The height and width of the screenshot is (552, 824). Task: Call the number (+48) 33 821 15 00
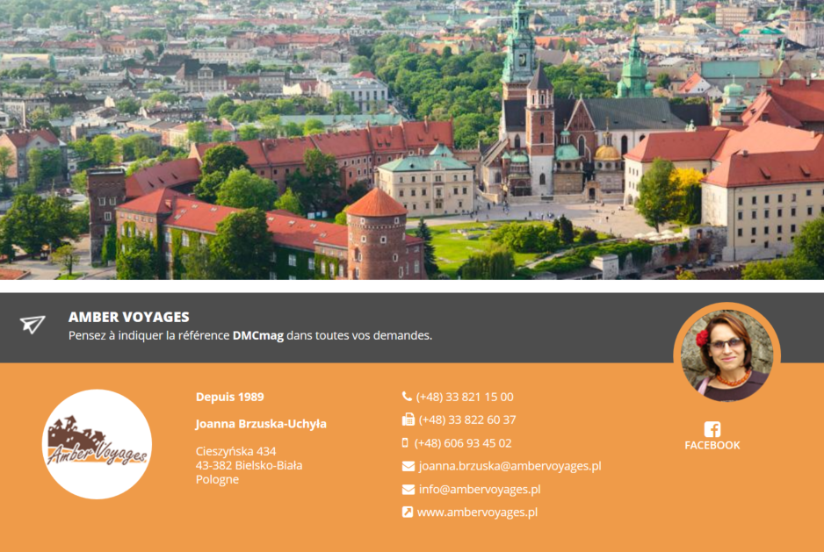[465, 397]
